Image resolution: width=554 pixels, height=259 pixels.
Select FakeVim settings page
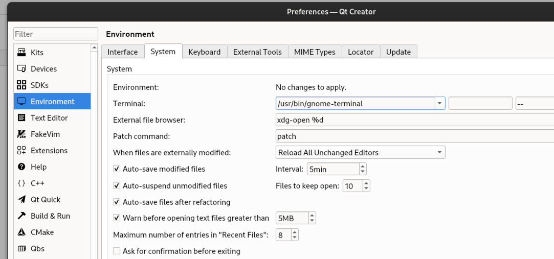click(x=52, y=134)
